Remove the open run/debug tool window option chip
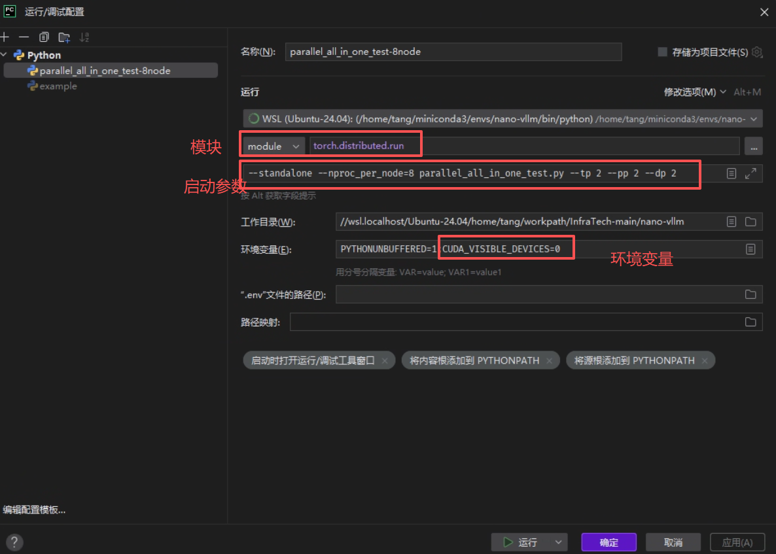 click(x=385, y=361)
